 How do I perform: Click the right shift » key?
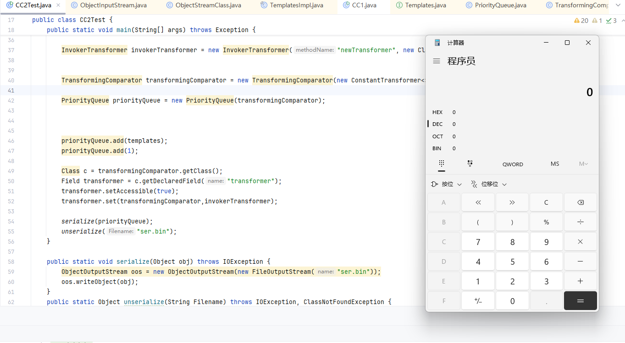pyautogui.click(x=512, y=202)
